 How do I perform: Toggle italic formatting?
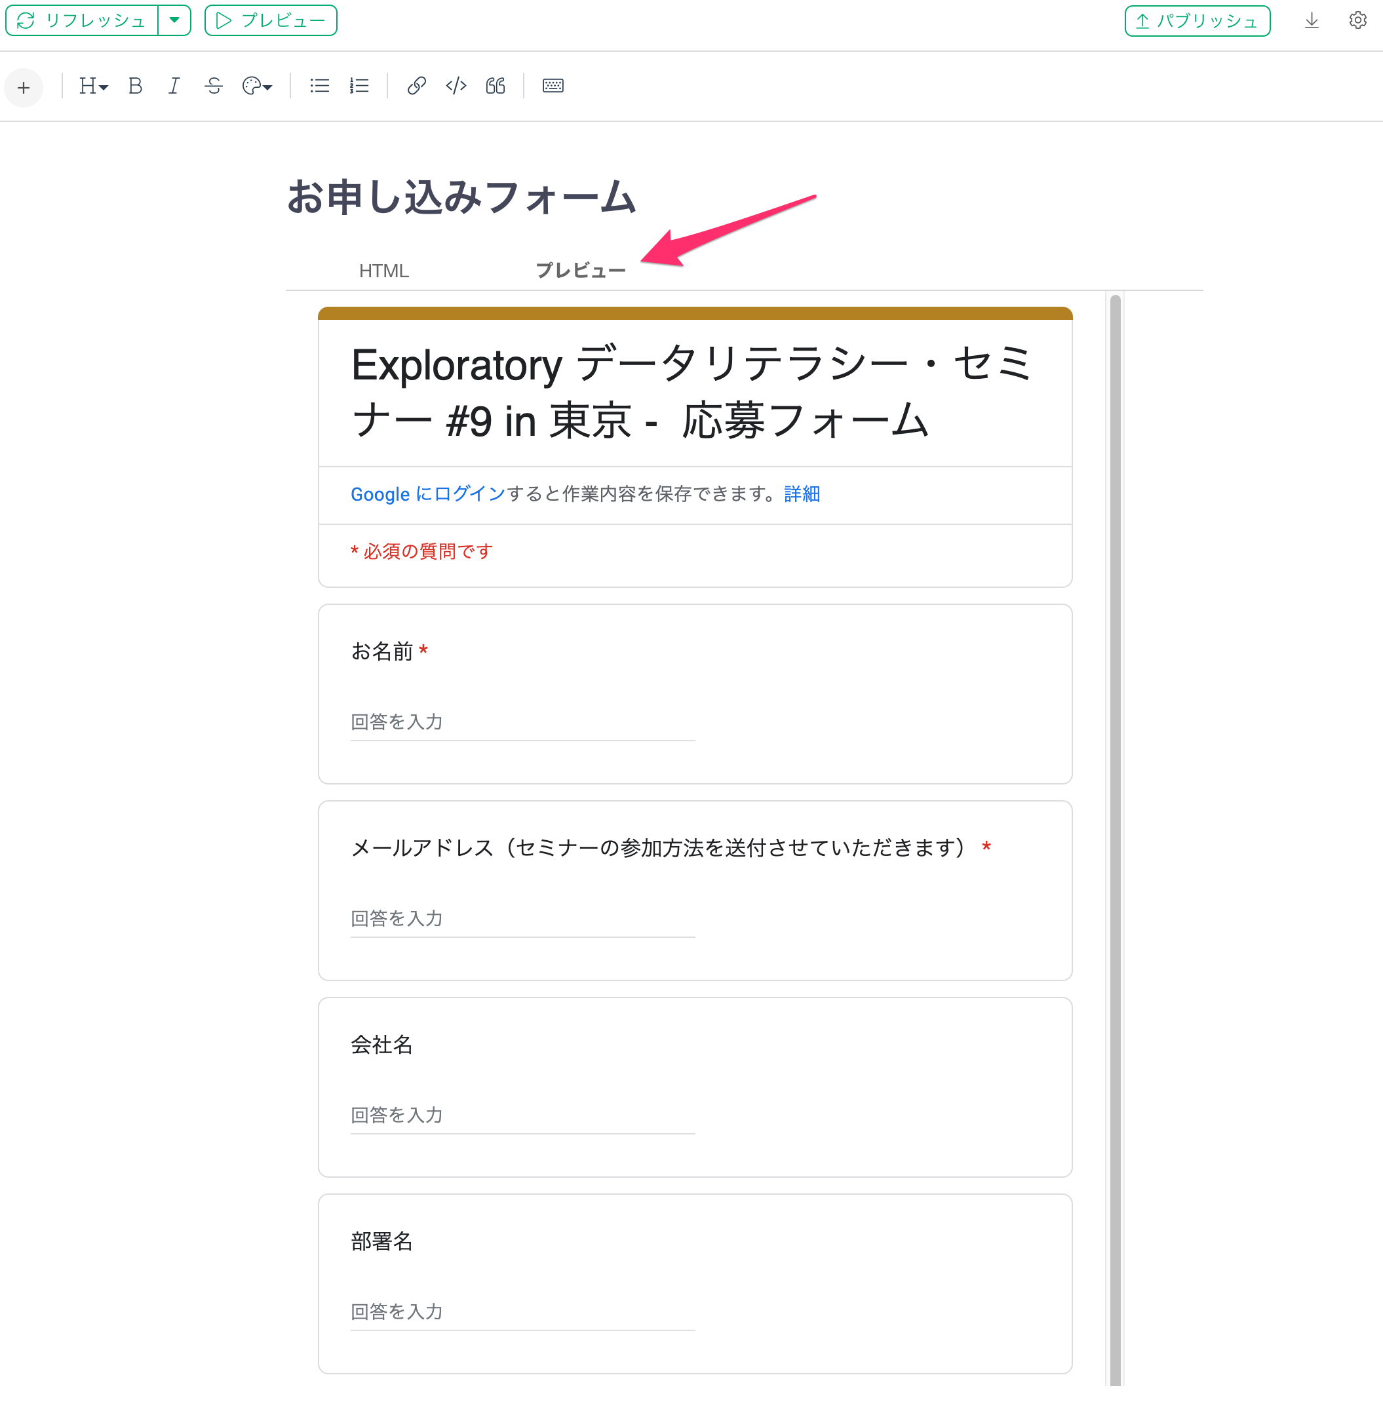click(174, 87)
